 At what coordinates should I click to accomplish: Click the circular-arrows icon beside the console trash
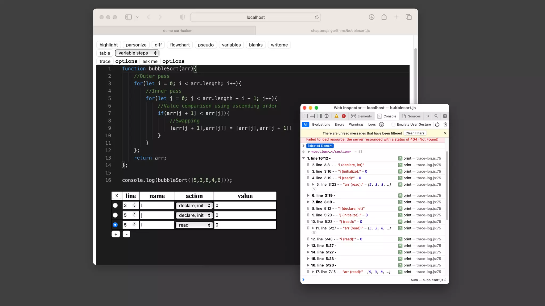(437, 124)
